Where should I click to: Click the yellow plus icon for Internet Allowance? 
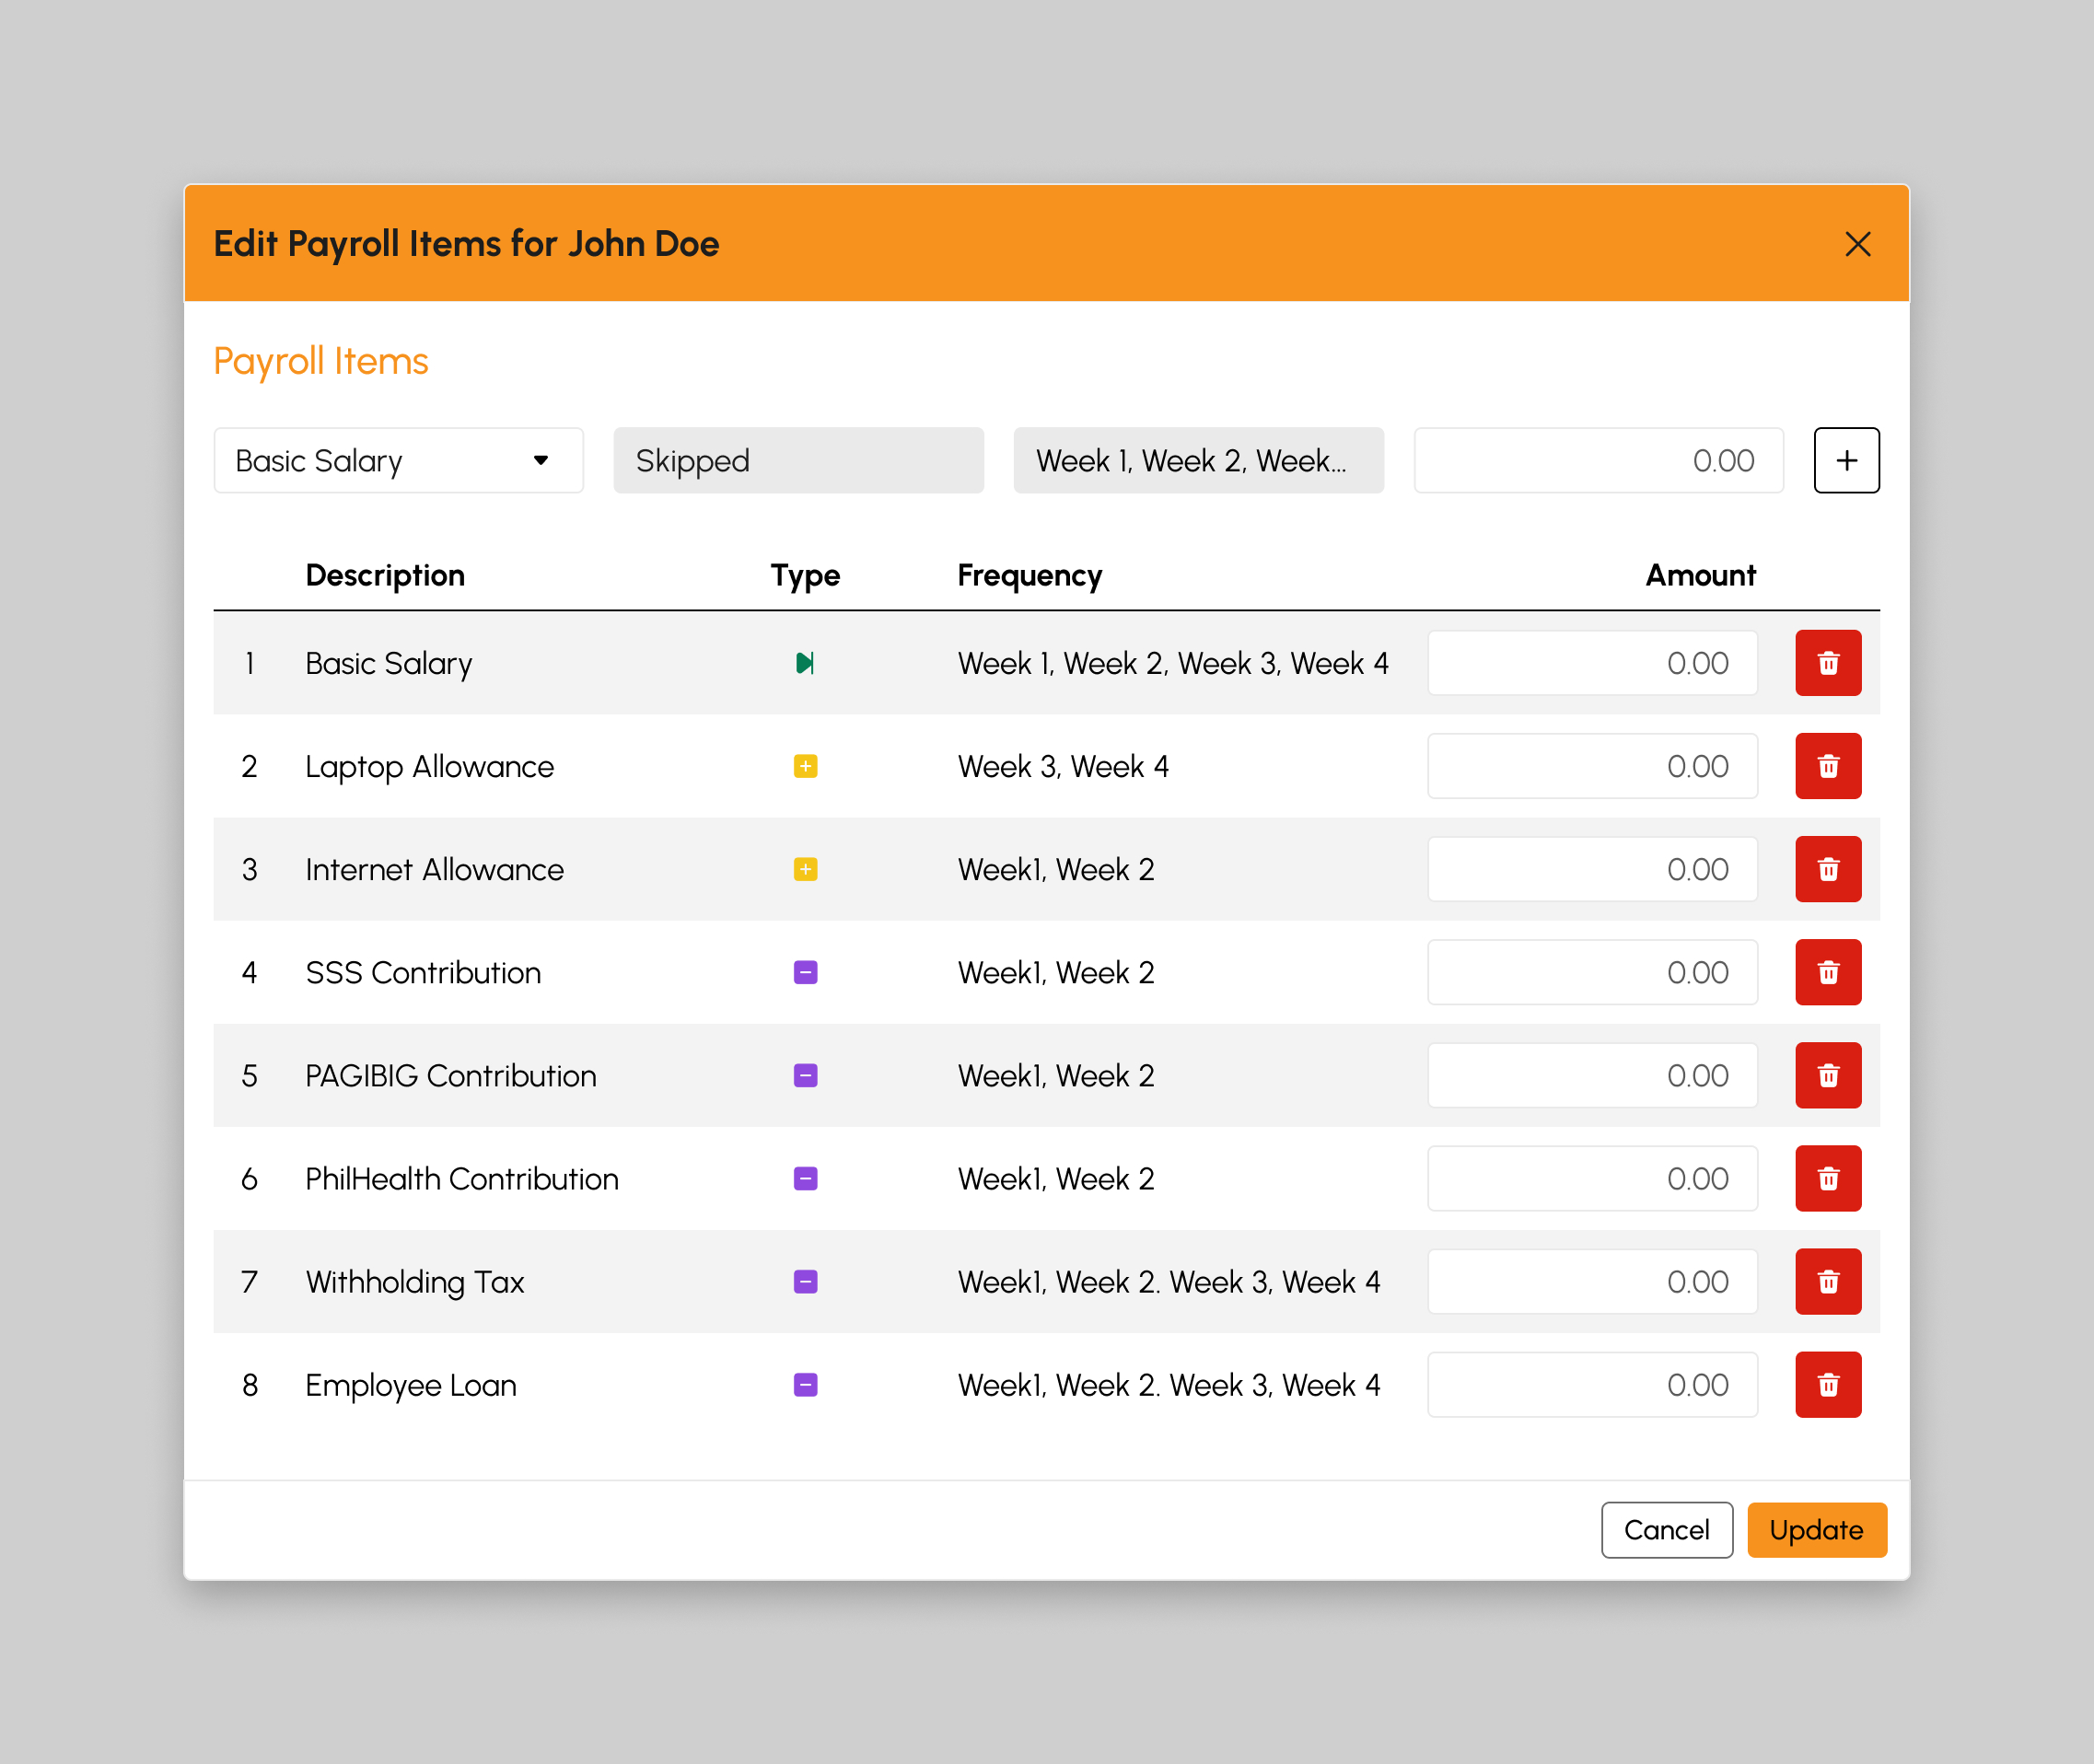click(x=805, y=869)
